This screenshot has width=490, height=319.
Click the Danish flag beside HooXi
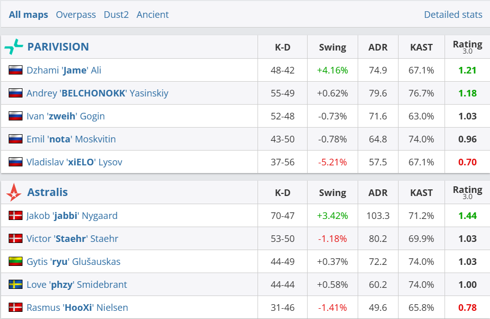tap(16, 307)
